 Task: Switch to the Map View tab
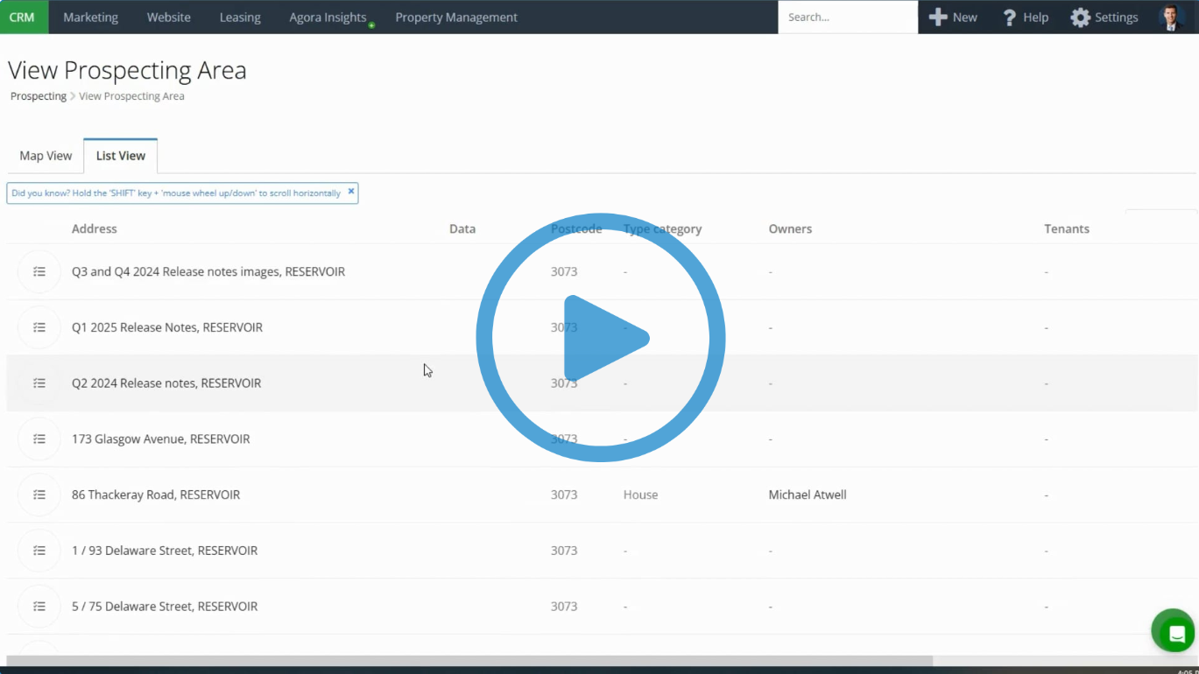click(x=46, y=156)
